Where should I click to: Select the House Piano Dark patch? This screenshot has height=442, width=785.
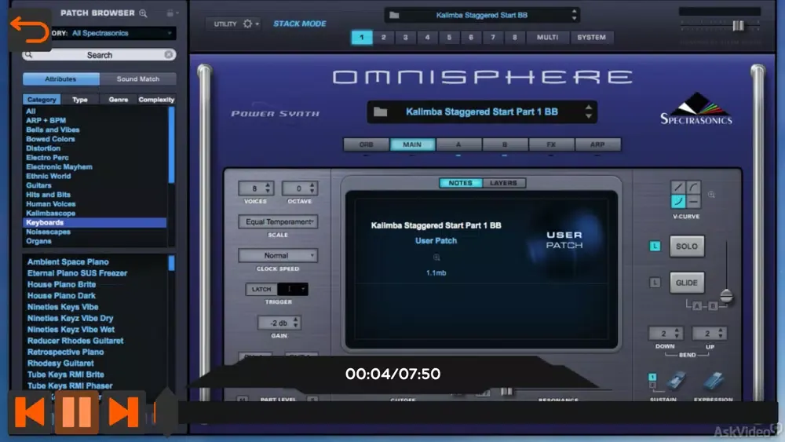click(61, 295)
